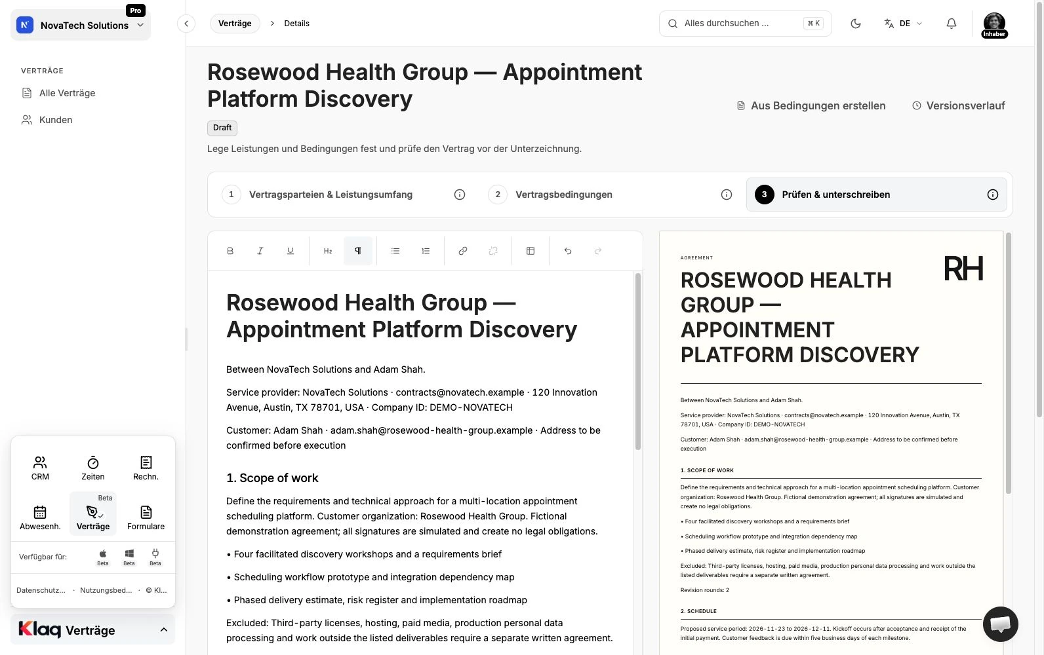The height and width of the screenshot is (655, 1044).
Task: Toggle bold formatting in editor toolbar
Action: click(230, 251)
